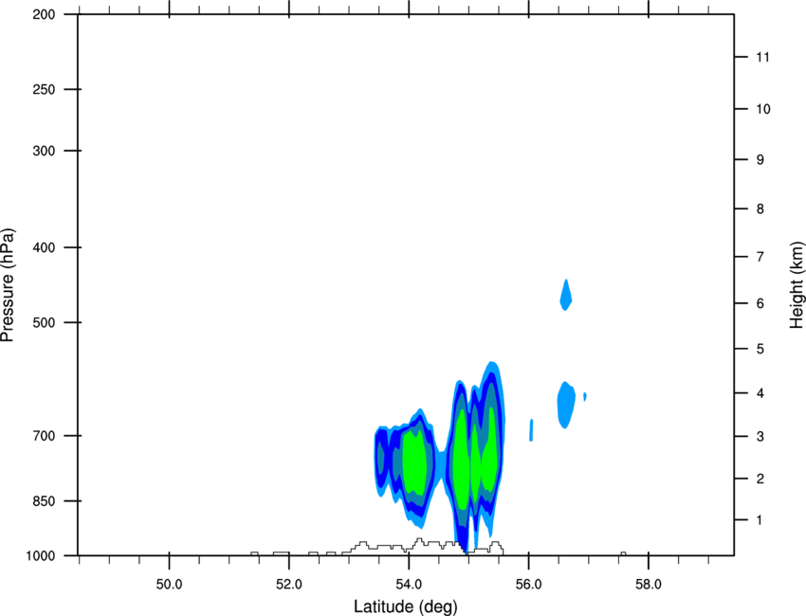
Task: Select the 850 pressure tick label
Action: [44, 501]
